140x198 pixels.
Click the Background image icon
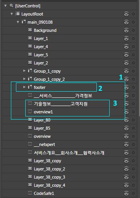(30, 30)
